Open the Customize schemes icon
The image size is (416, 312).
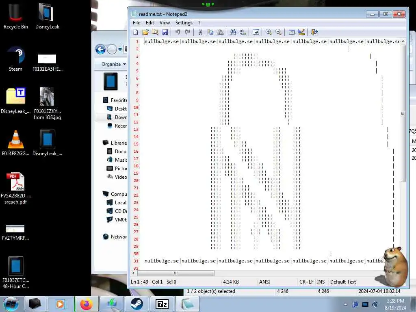pos(301,32)
